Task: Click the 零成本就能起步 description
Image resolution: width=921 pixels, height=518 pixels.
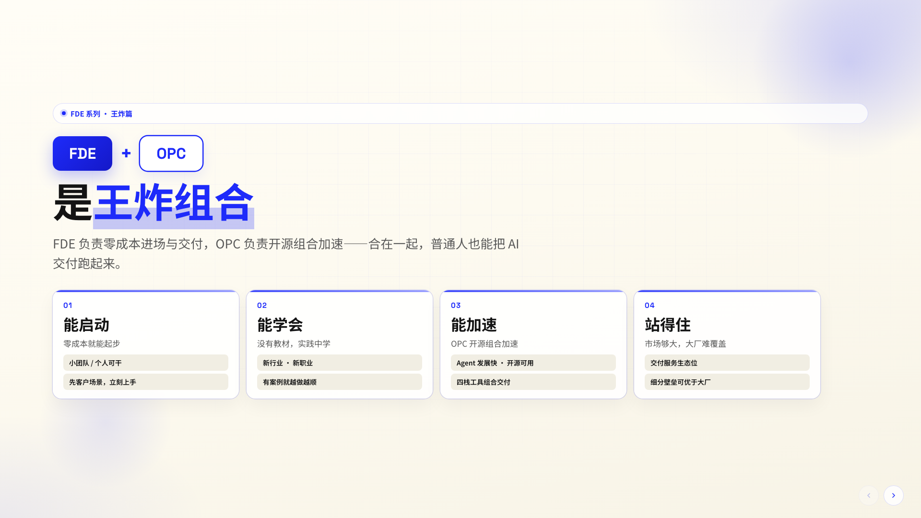Action: point(92,343)
